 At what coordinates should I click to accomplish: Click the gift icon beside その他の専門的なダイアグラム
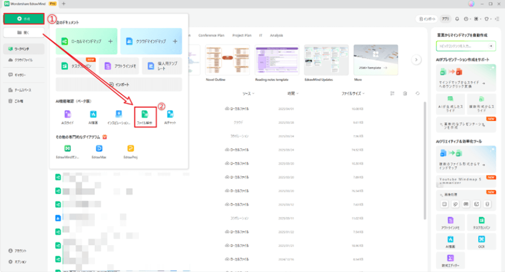coord(105,137)
